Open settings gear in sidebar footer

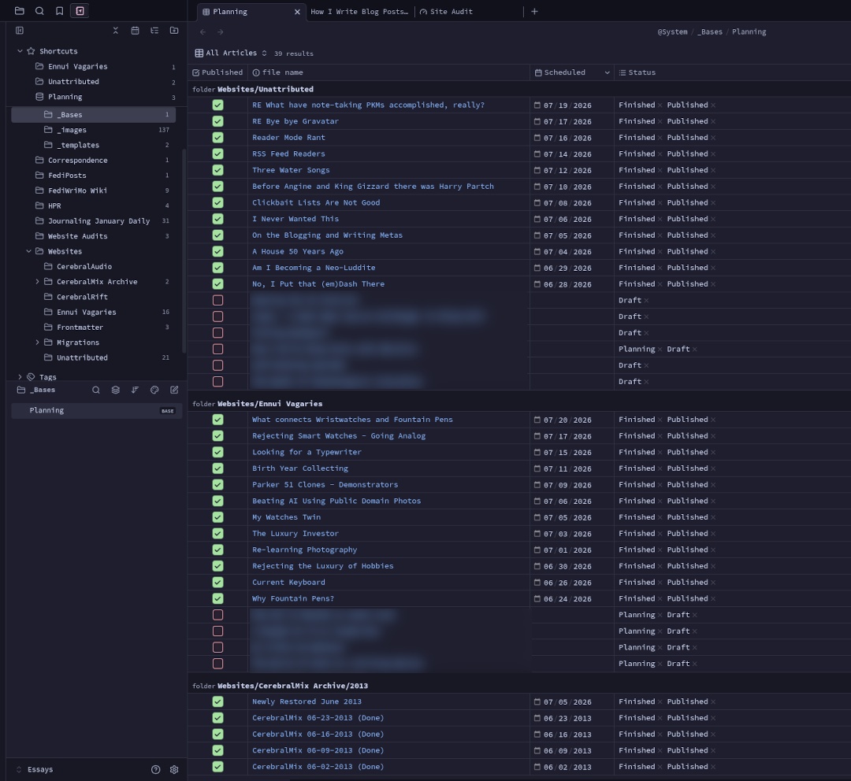click(x=174, y=770)
